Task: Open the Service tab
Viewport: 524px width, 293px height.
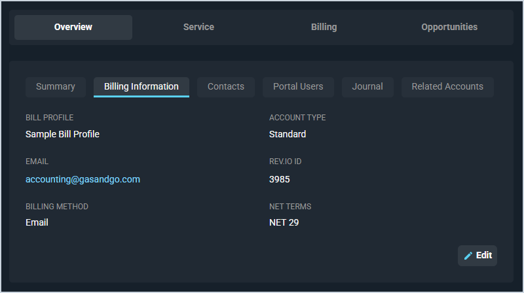Action: tap(198, 27)
